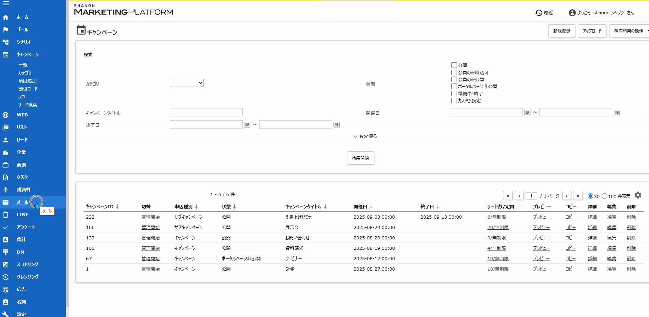649x317 pixels.
Task: Open the 一覧 submenu item
Action: pos(23,65)
